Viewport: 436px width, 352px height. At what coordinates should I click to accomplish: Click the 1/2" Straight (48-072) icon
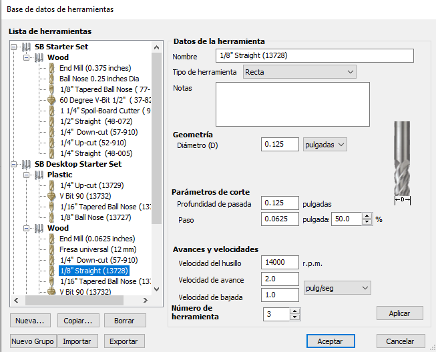pos(51,121)
